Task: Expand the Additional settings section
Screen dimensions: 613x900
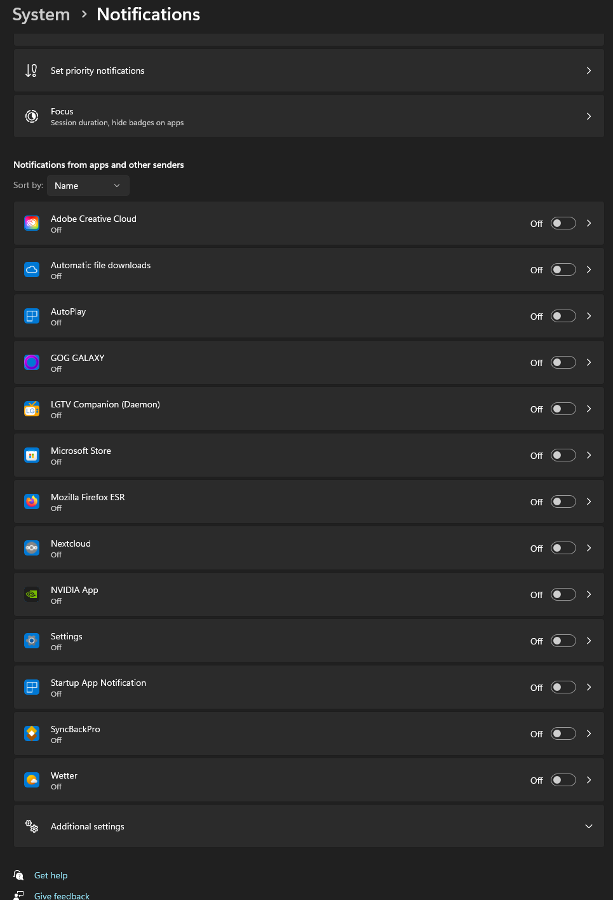Action: [588, 826]
